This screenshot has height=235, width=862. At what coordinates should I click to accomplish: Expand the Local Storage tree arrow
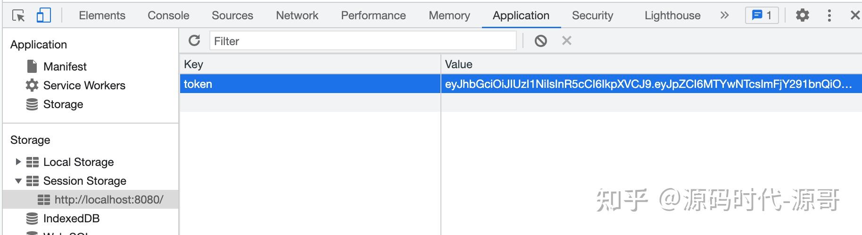pos(18,162)
